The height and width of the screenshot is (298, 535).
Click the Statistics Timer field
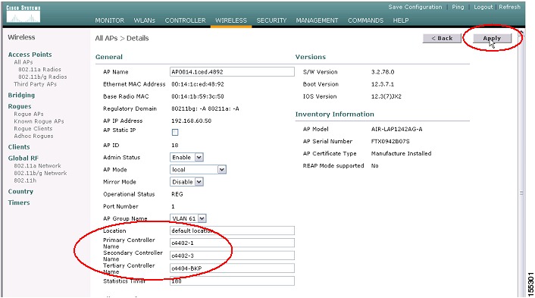pyautogui.click(x=232, y=281)
